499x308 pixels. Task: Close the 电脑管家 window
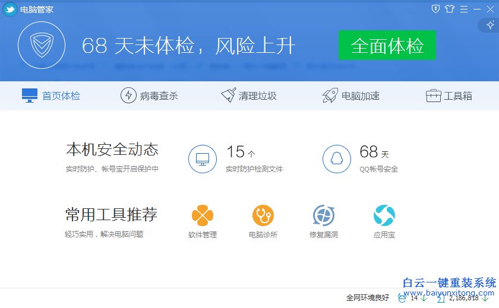490,9
